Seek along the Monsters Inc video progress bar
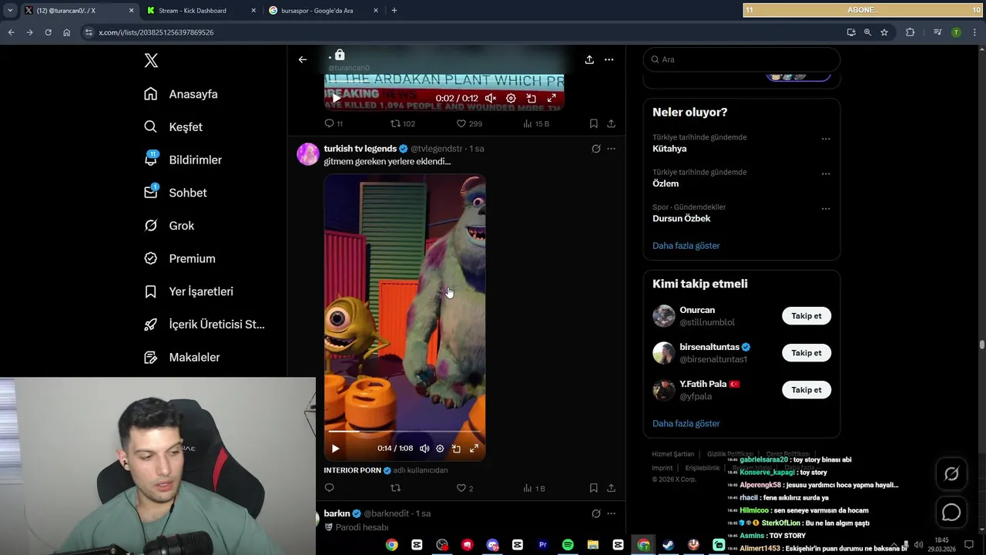The width and height of the screenshot is (986, 555). pyautogui.click(x=404, y=432)
